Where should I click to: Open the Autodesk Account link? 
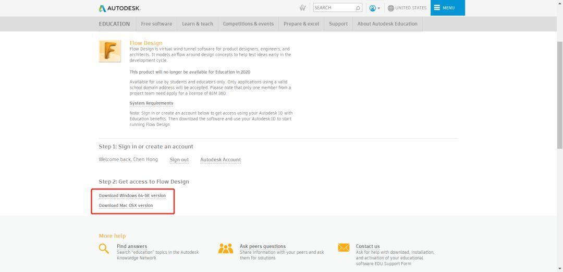pos(221,160)
